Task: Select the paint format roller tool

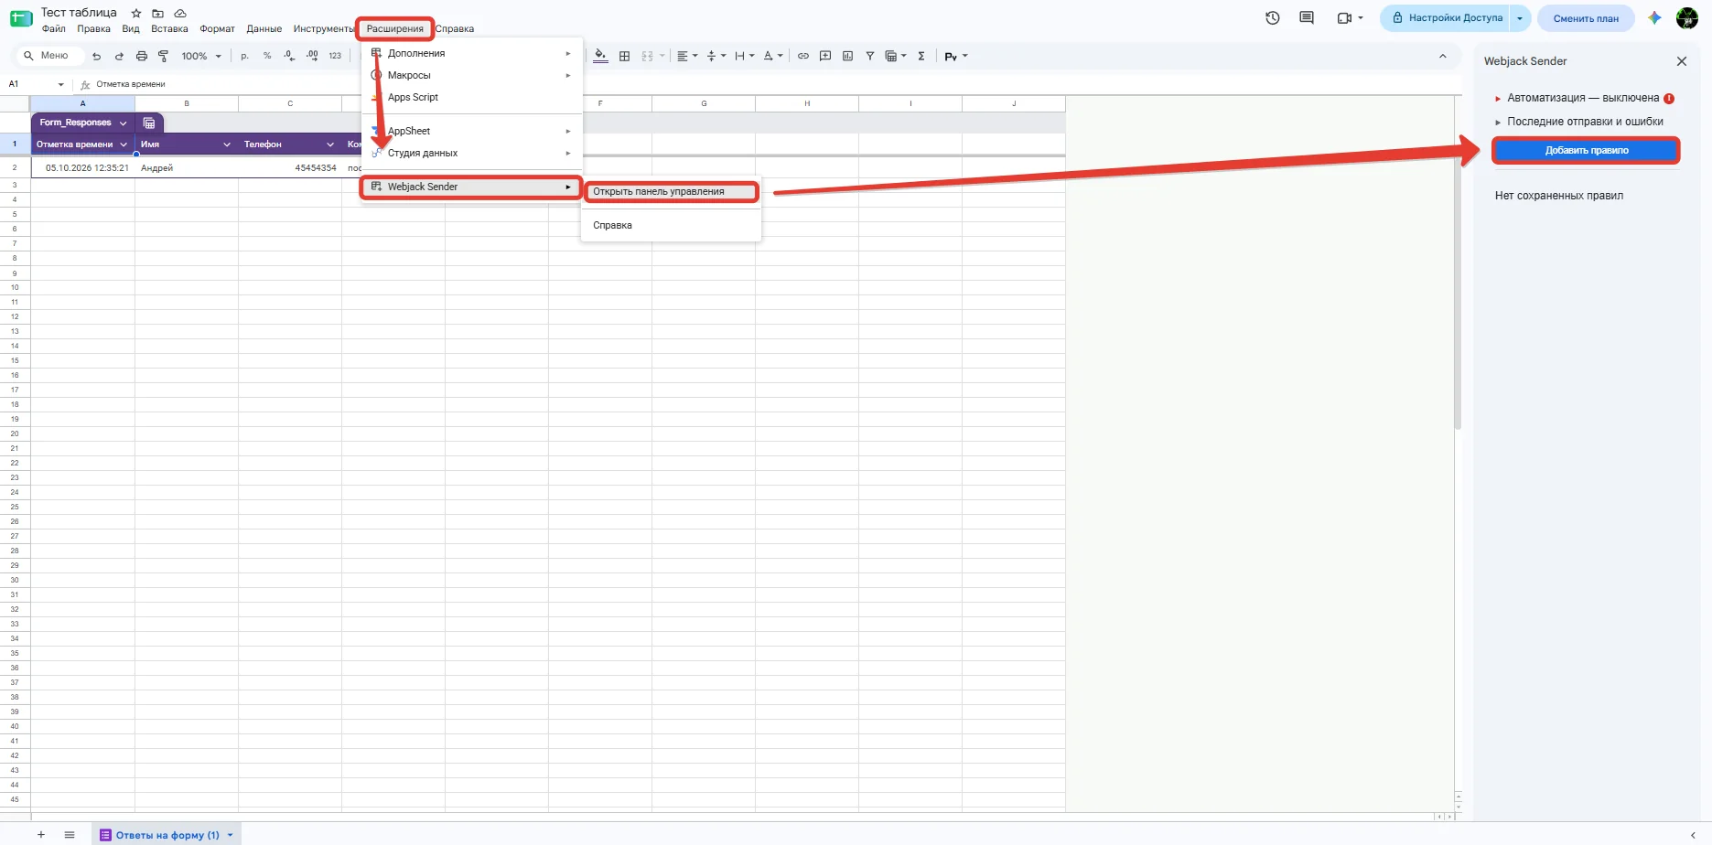Action: pos(164,57)
